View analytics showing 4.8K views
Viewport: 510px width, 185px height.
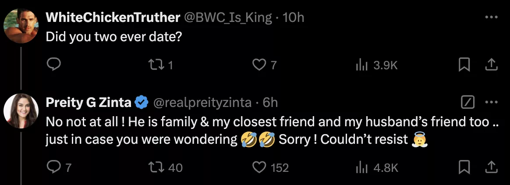pos(362,167)
